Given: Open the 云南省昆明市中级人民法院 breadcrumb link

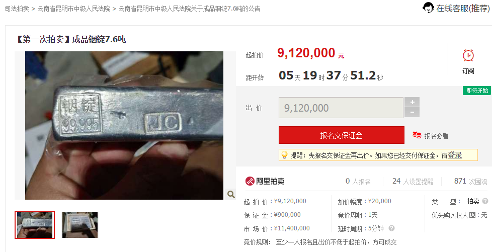Looking at the screenshot, I should (74, 9).
